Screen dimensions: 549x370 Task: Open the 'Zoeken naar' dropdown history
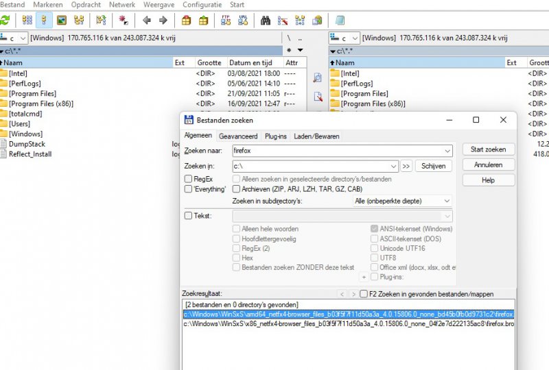coord(447,150)
